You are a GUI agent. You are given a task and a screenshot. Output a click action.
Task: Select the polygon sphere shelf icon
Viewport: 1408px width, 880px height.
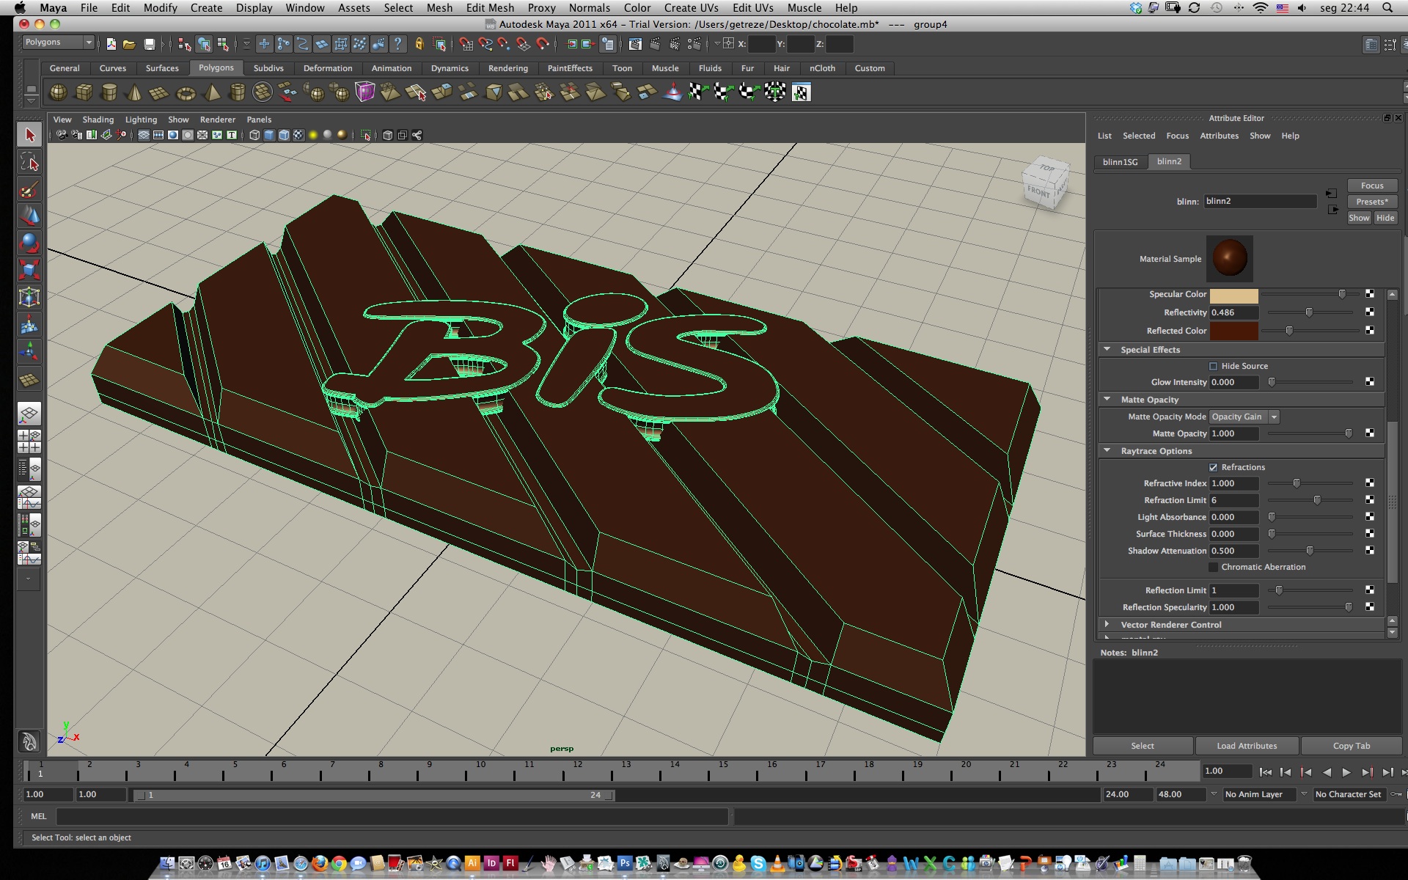58,92
